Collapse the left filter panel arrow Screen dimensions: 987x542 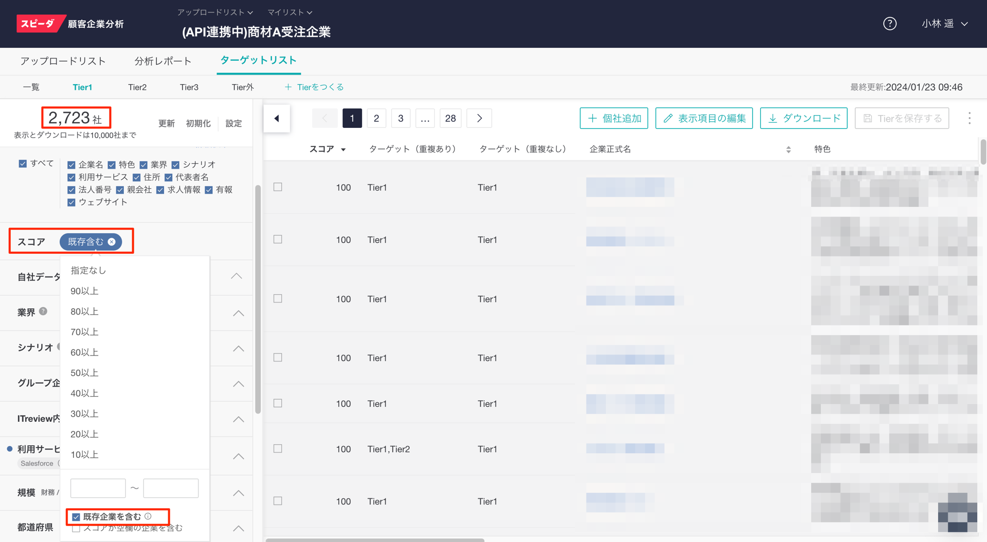(x=277, y=119)
